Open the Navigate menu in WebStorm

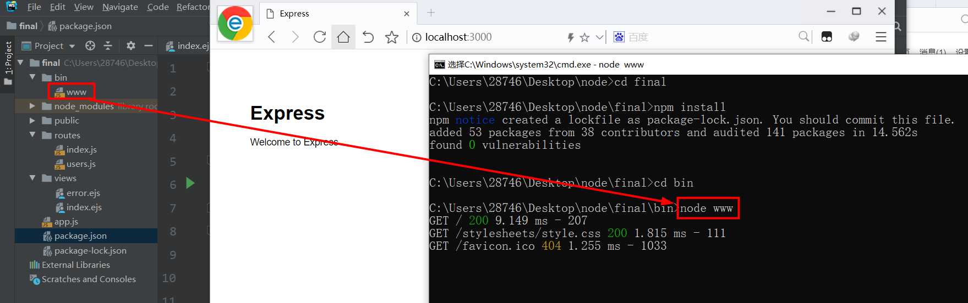120,7
